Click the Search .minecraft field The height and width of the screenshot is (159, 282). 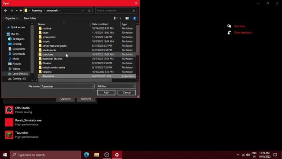click(116, 11)
